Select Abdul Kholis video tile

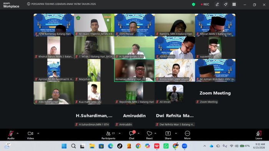(x=175, y=48)
